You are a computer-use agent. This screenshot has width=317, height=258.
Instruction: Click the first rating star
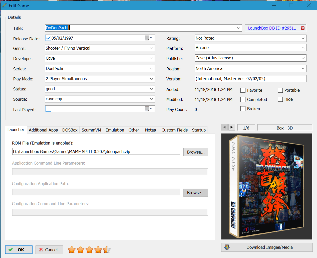tap(72, 249)
